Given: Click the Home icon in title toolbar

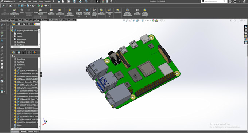Looking at the screenshot, I should coord(59,1).
